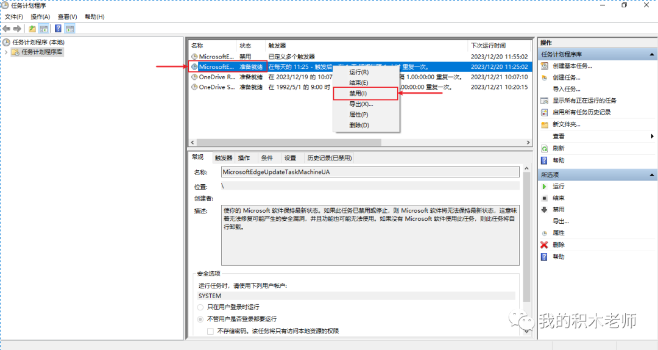Open the 帮助(H) menu
Viewport: 658px width, 350px height.
(94, 17)
